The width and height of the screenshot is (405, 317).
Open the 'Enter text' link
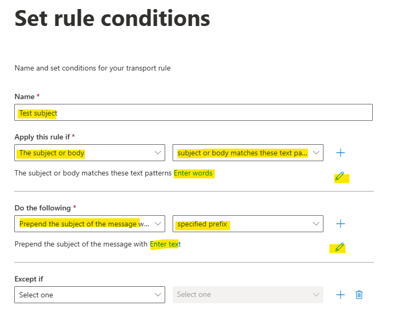[x=165, y=244]
